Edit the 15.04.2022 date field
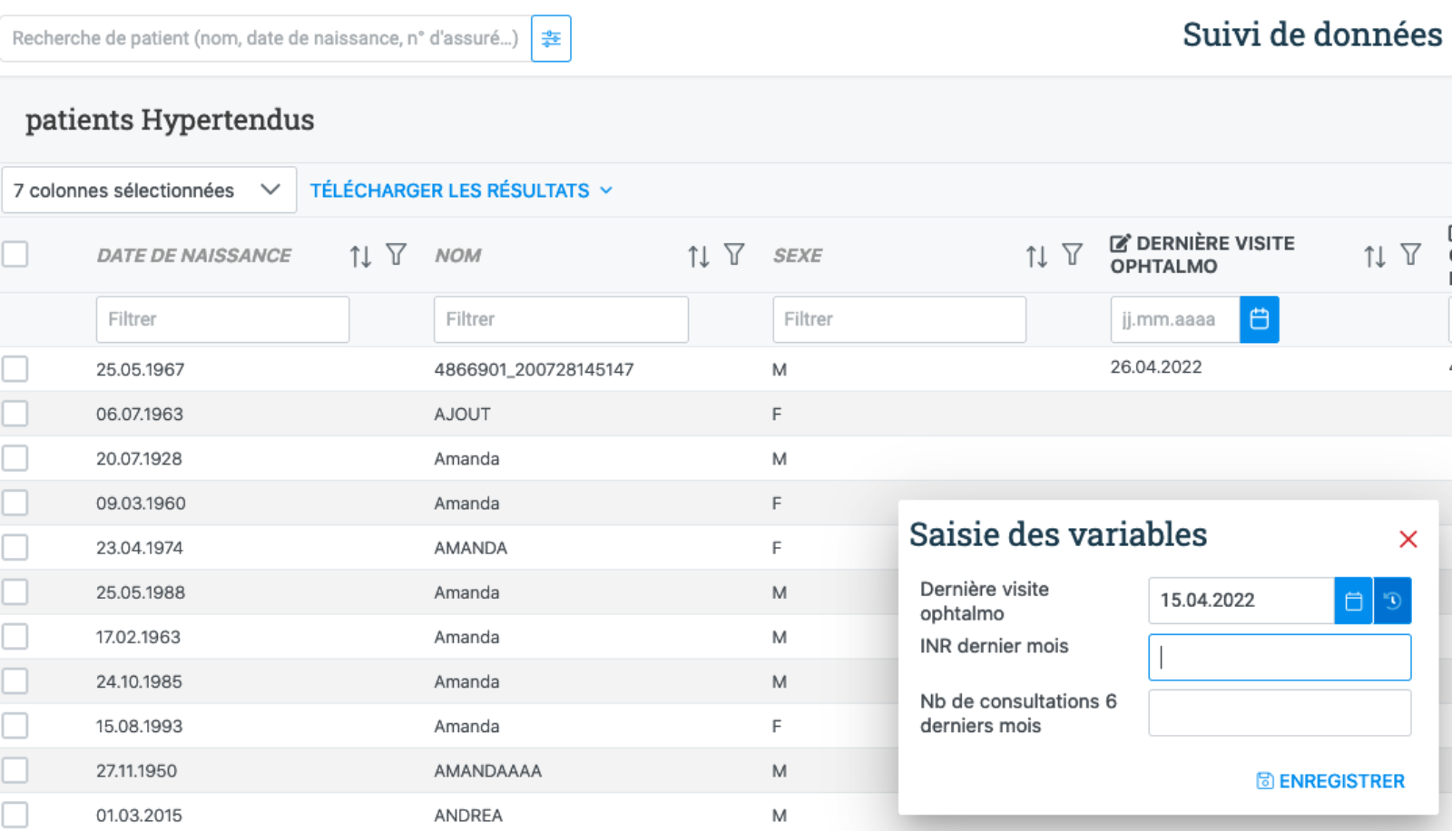 point(1241,601)
